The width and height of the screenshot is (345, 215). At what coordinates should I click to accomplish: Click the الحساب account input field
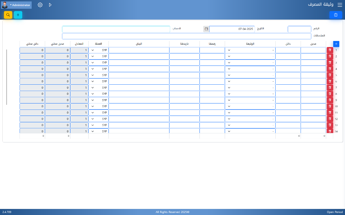click(x=116, y=29)
